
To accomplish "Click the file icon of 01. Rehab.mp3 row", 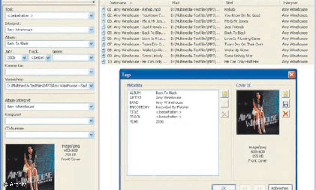I will point(103,9).
